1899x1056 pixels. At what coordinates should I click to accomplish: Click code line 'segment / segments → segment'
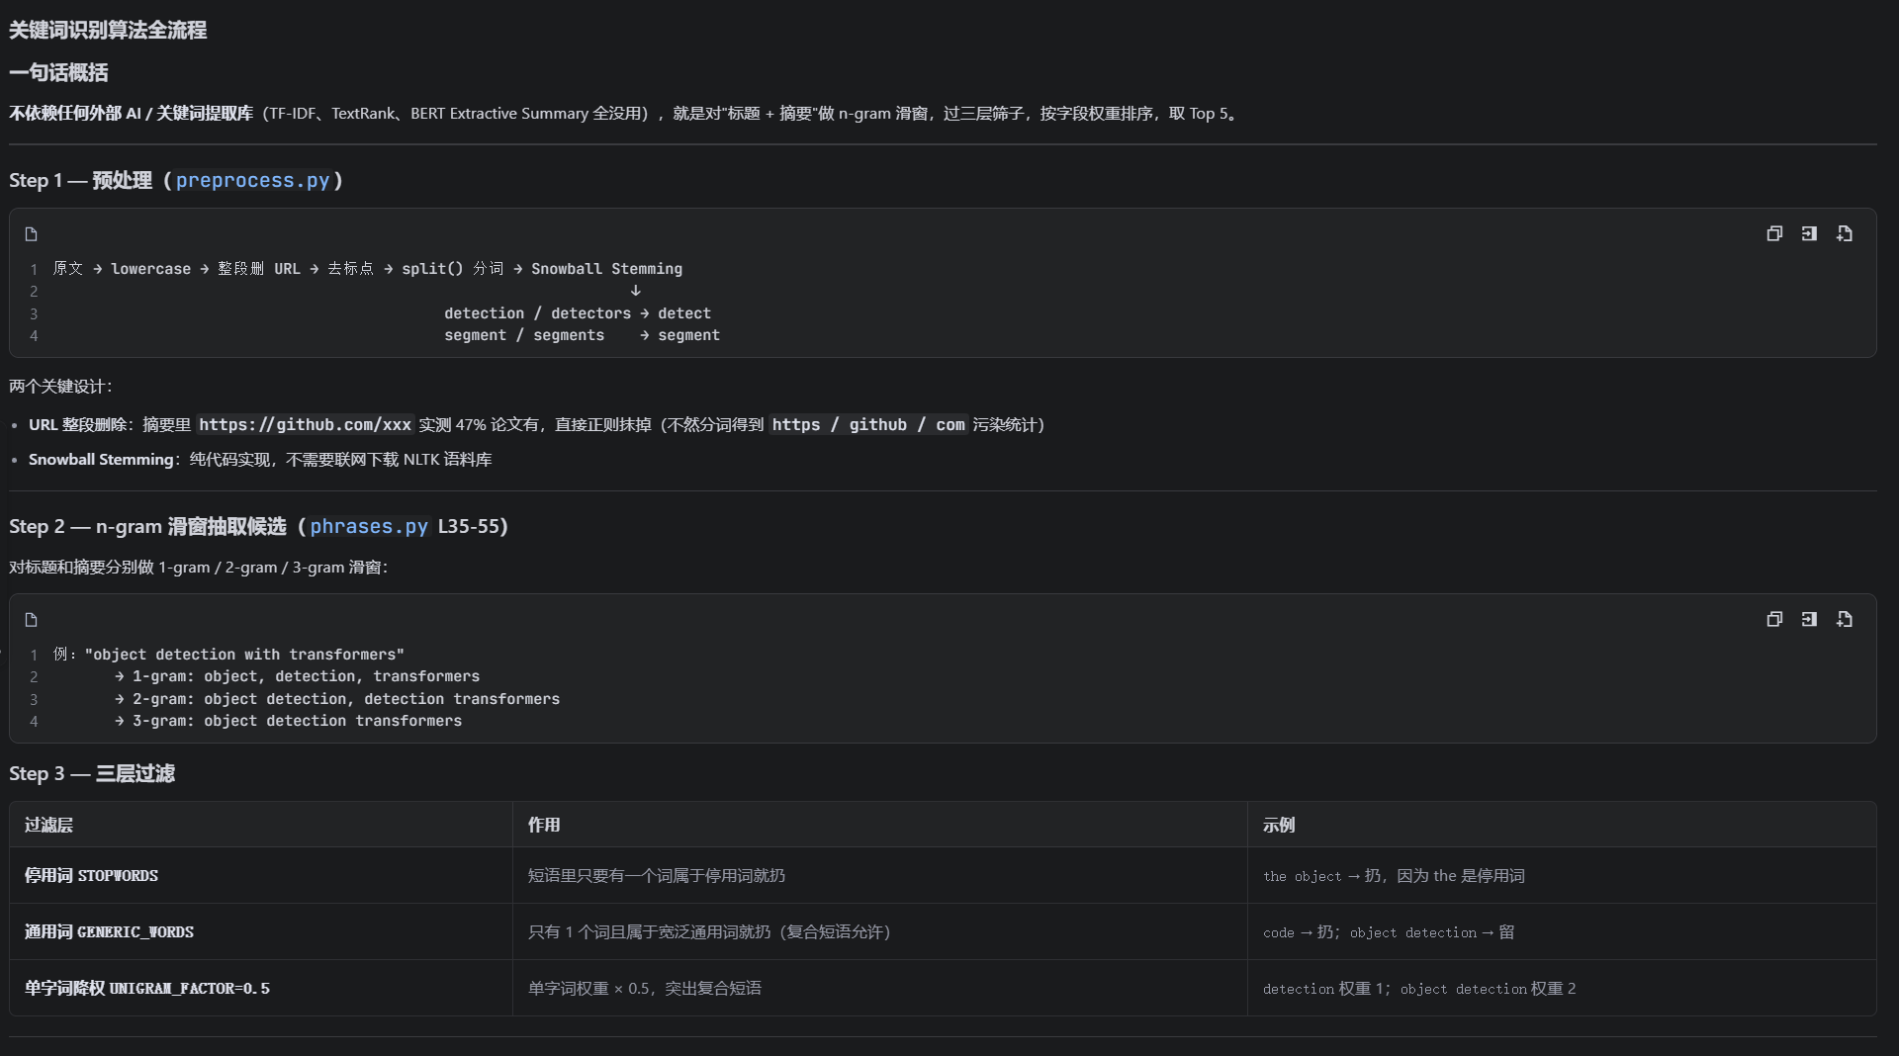click(x=582, y=335)
